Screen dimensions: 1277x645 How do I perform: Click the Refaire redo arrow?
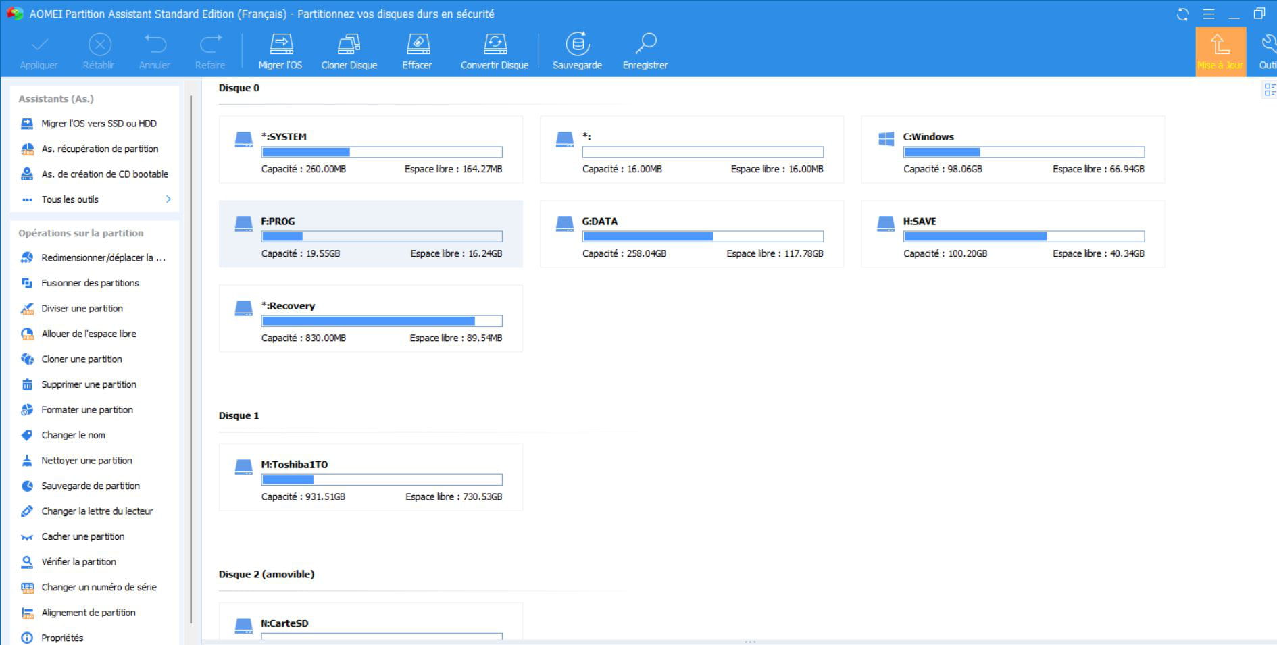tap(210, 45)
